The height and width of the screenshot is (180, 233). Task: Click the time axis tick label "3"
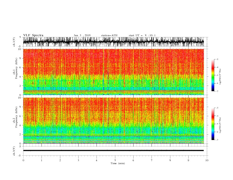coord(78,160)
